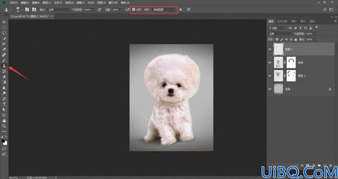Hide the 图层 1 layer
The height and width of the screenshot is (179, 338).
click(x=270, y=76)
